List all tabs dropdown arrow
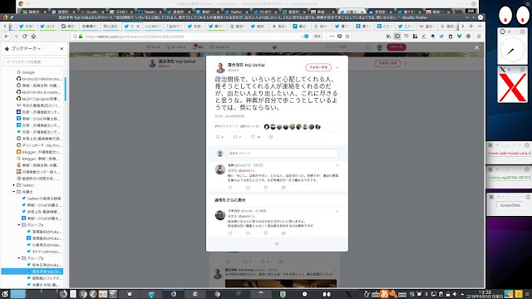The height and width of the screenshot is (299, 532). (x=480, y=26)
